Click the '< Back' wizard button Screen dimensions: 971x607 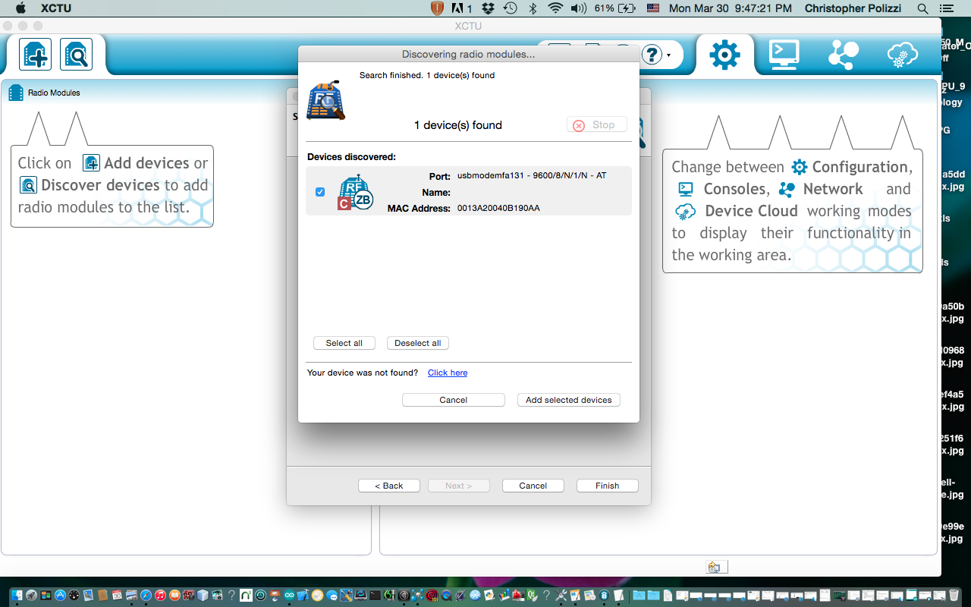tap(389, 486)
